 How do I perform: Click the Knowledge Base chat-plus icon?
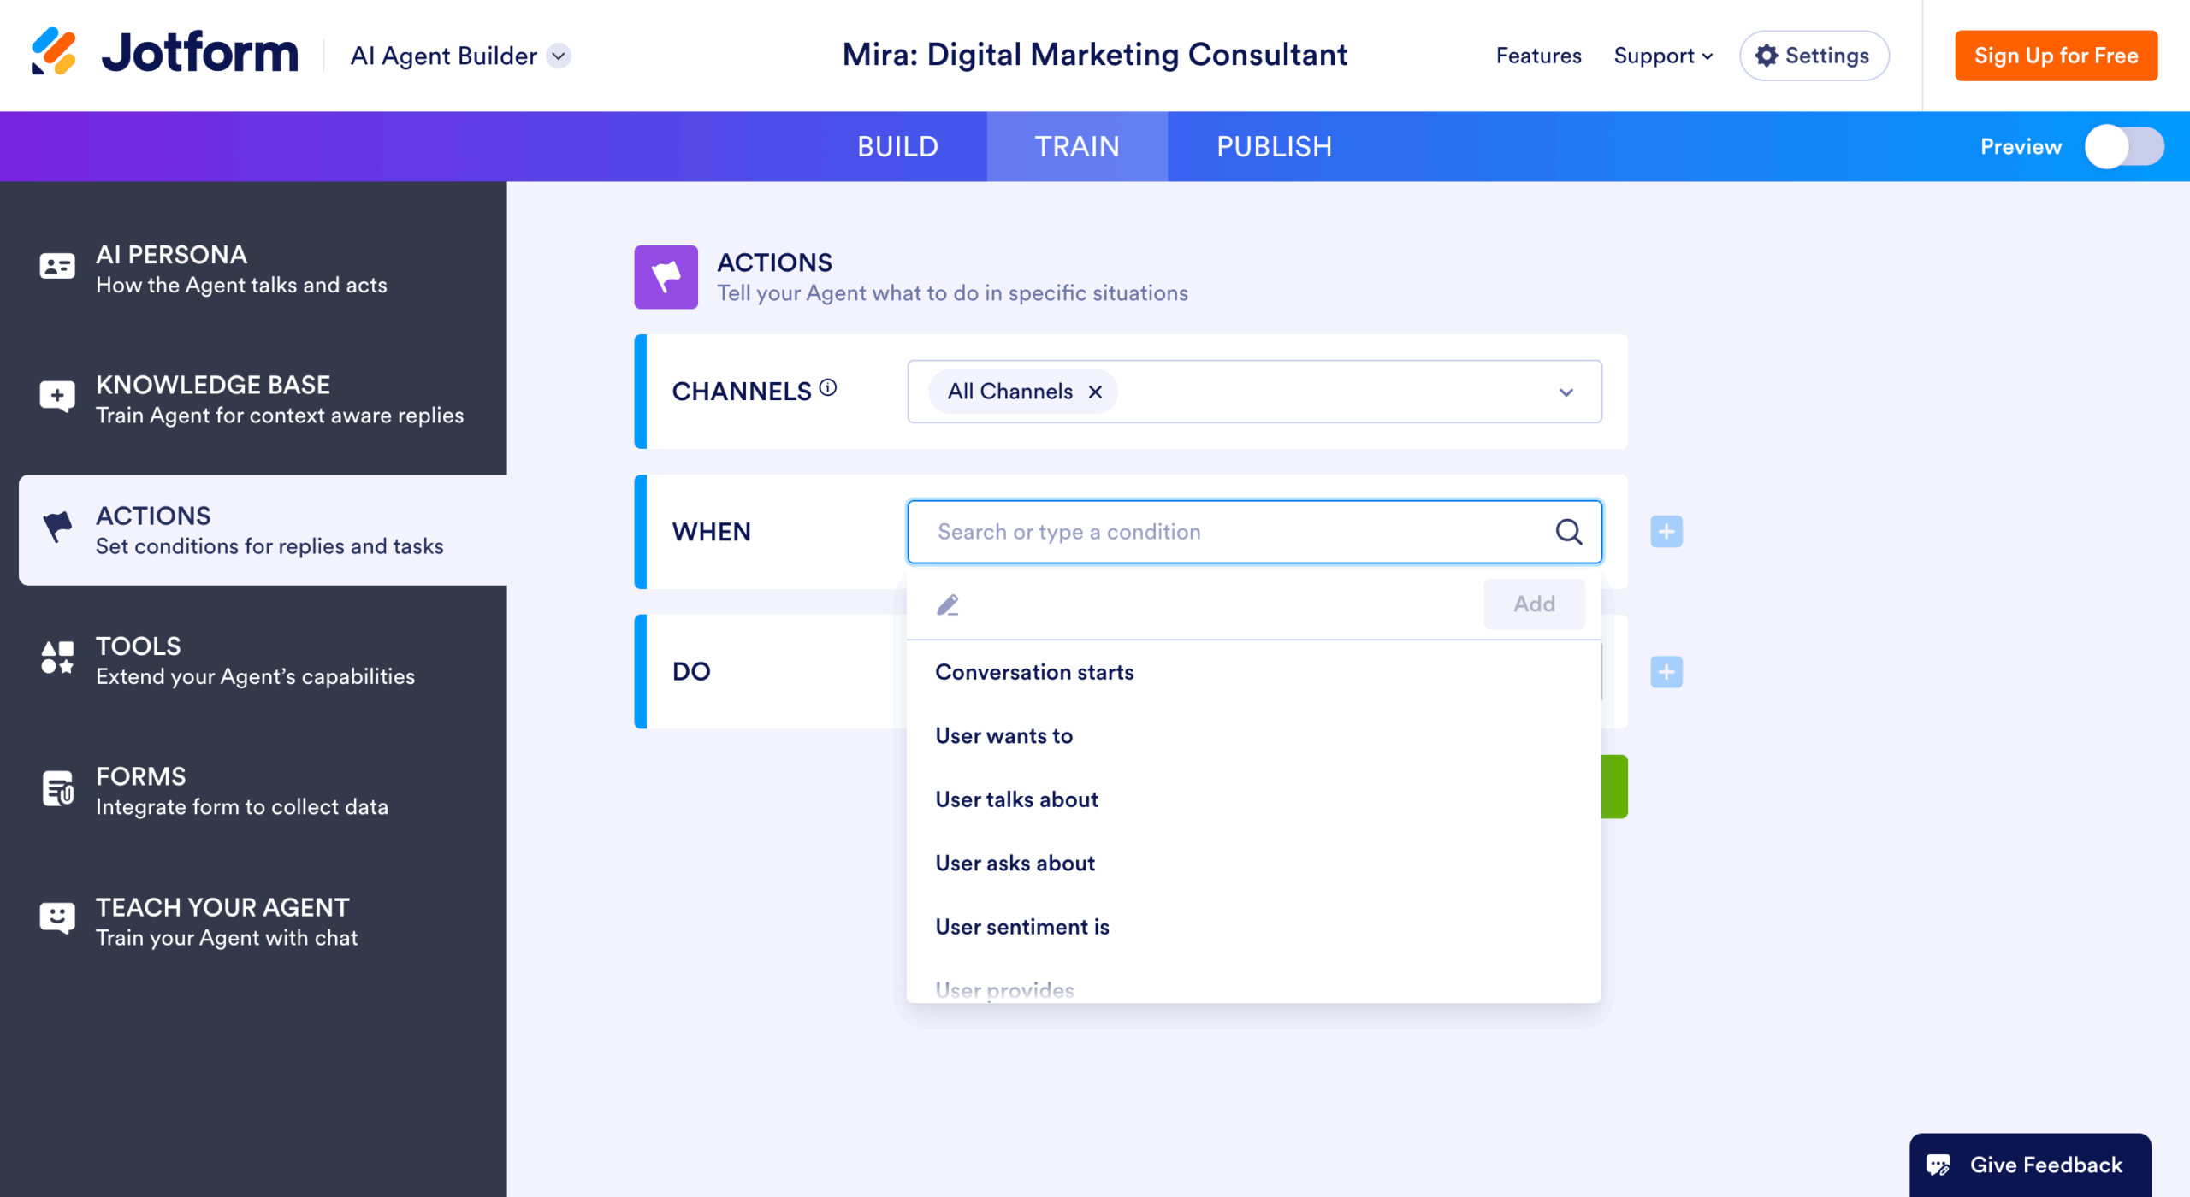57,397
